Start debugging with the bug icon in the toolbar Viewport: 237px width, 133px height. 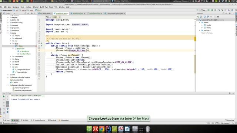[212, 10]
